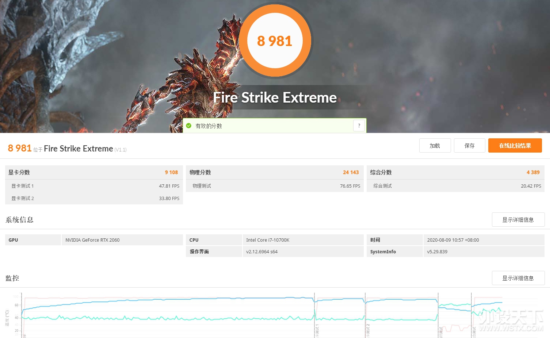This screenshot has width=550, height=338.
Task: Show detailed info for 监控 section
Action: [518, 278]
